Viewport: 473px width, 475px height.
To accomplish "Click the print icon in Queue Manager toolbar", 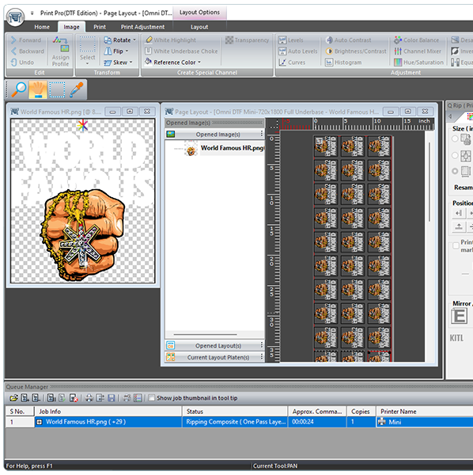I will [89, 398].
